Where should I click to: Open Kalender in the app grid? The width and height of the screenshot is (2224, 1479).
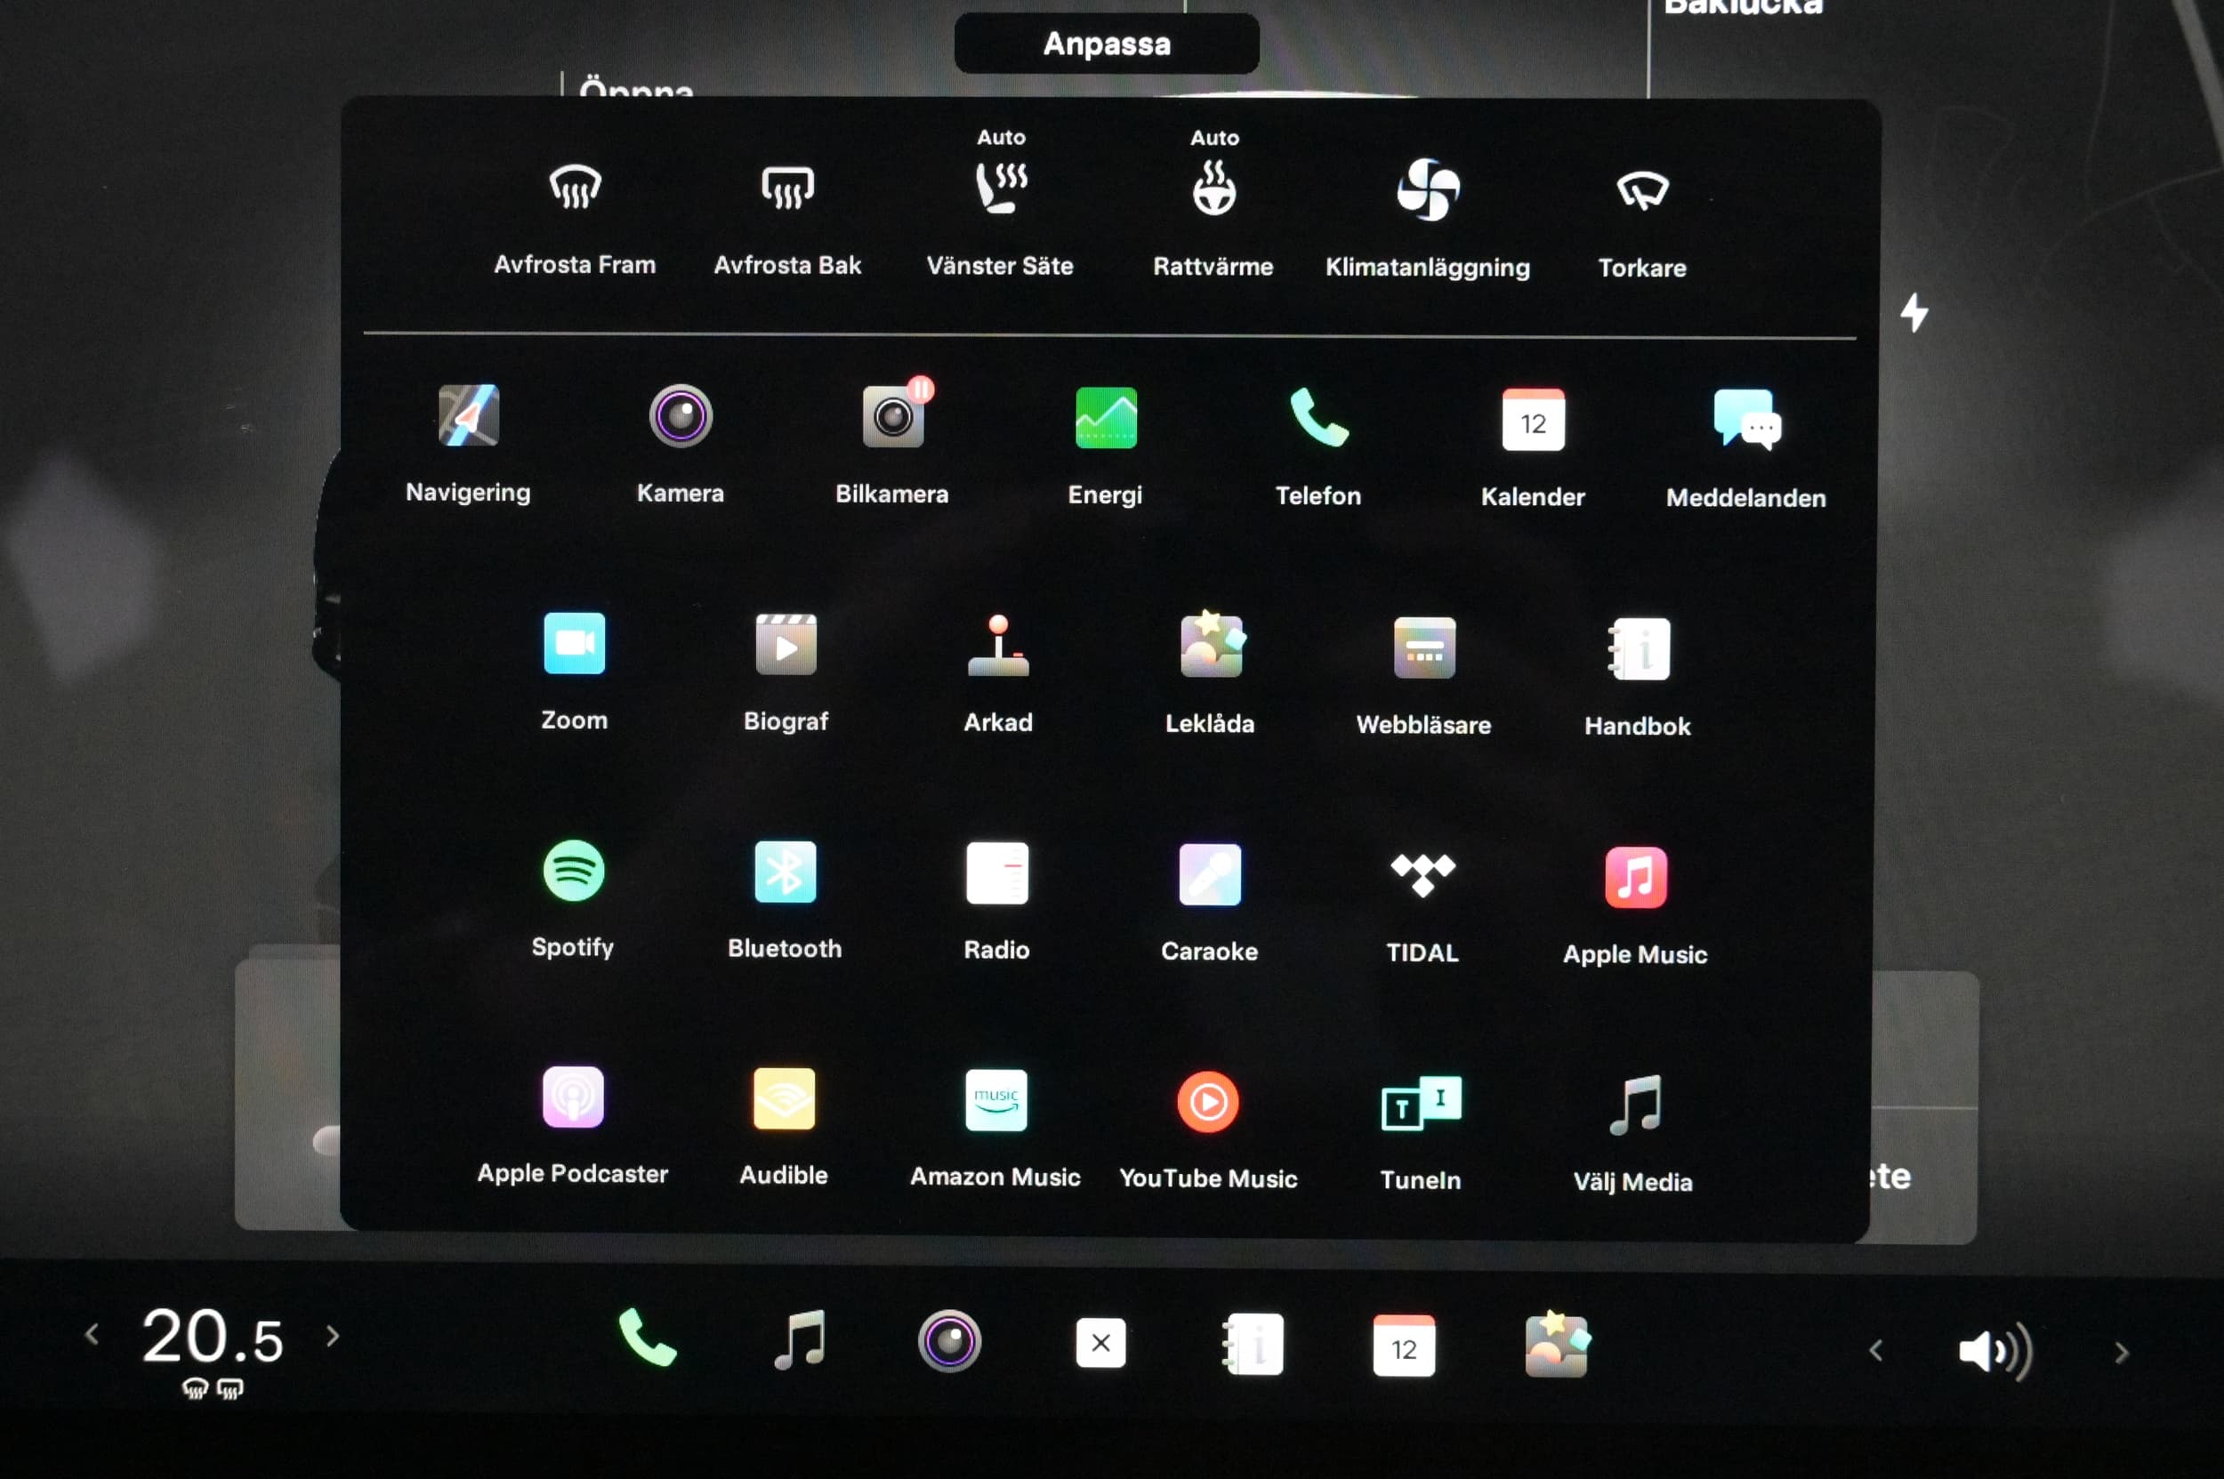coord(1533,420)
